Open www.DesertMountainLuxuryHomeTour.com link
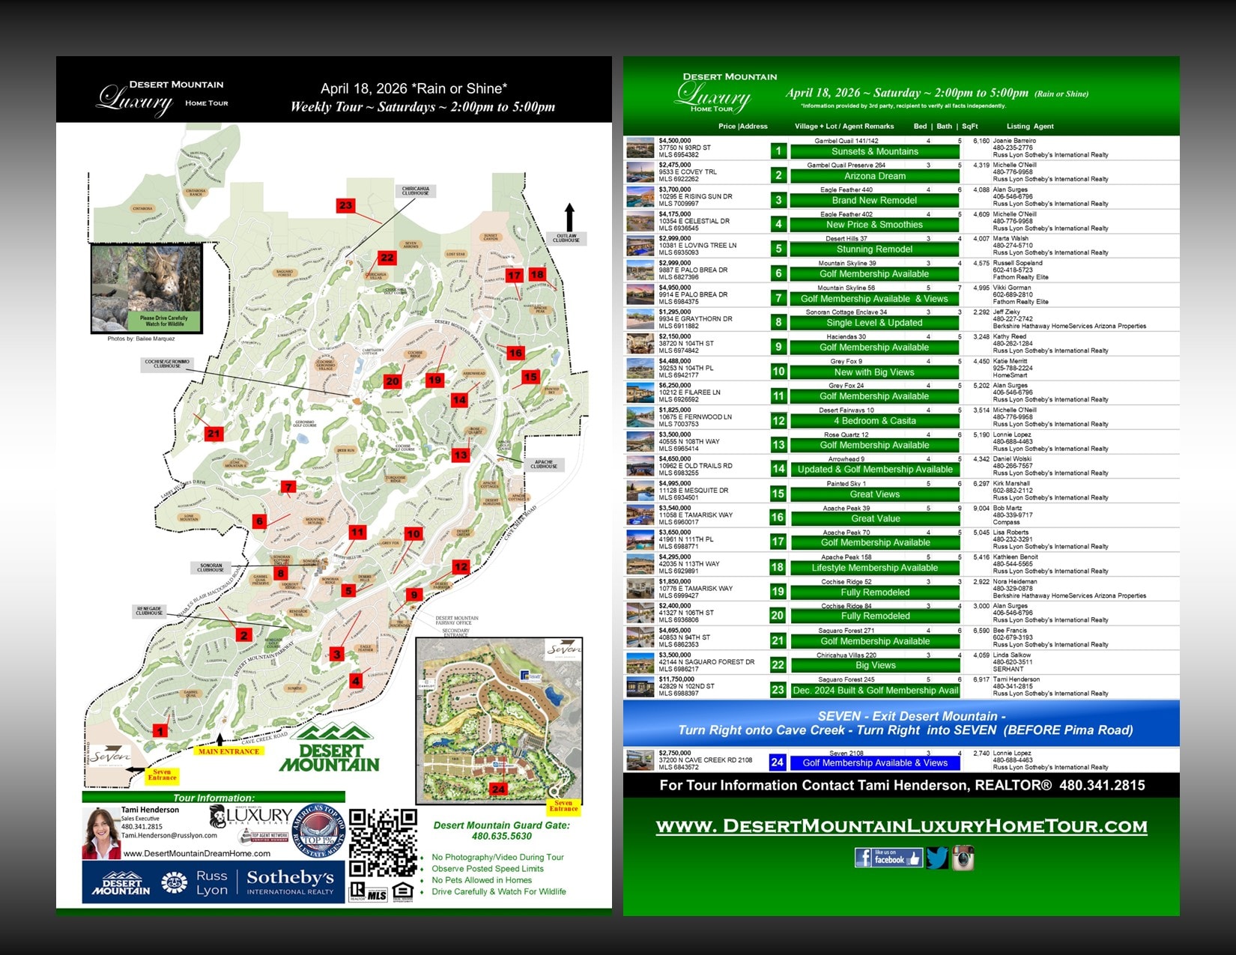This screenshot has width=1236, height=955. pyautogui.click(x=901, y=826)
